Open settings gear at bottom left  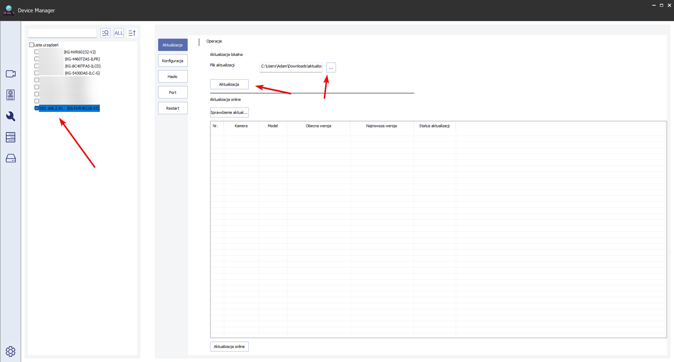[x=11, y=351]
